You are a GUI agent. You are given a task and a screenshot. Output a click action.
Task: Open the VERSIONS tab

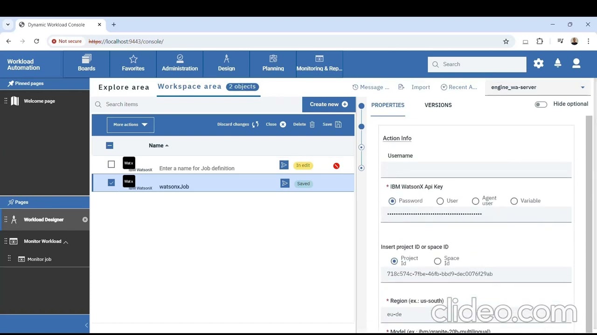point(438,105)
